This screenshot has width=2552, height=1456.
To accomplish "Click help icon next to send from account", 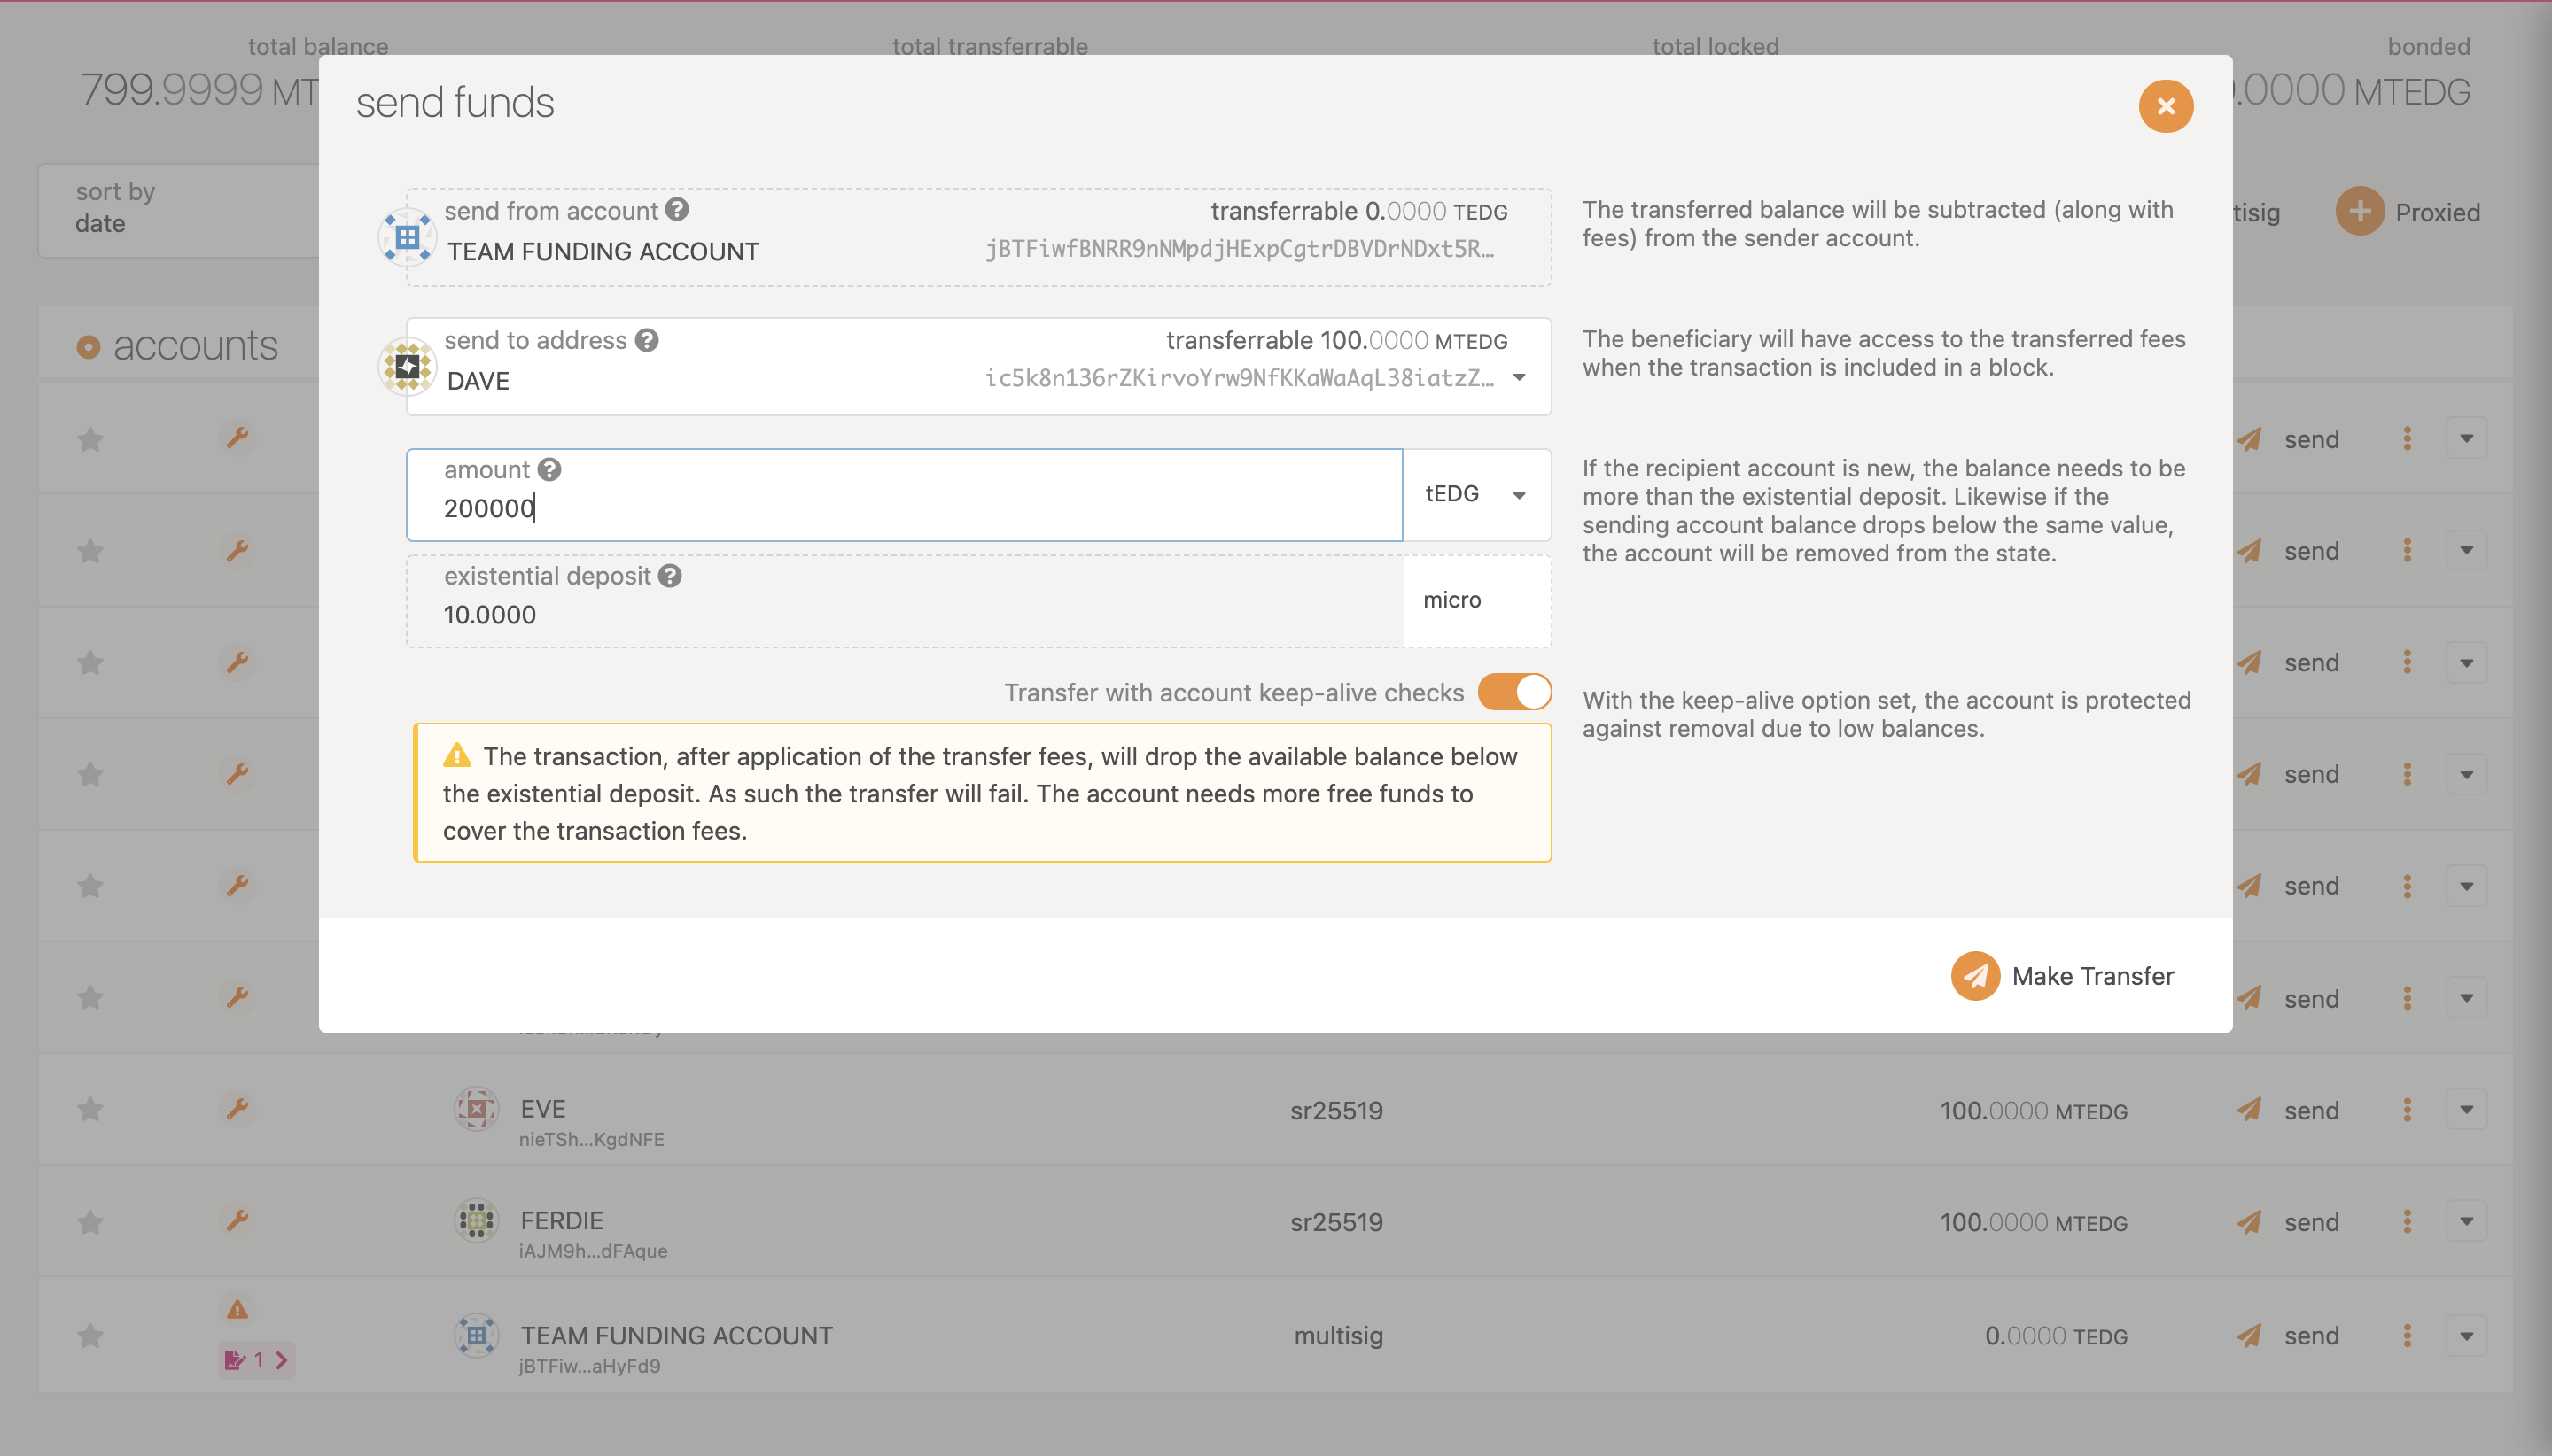I will click(x=677, y=210).
